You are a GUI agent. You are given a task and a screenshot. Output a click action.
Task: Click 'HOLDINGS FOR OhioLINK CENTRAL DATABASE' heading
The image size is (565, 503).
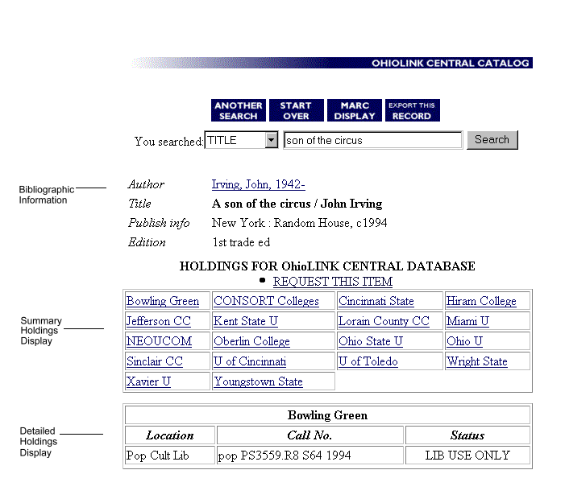[327, 266]
